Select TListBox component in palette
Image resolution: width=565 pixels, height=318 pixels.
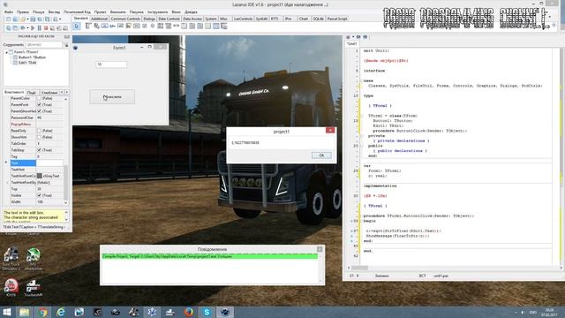[161, 26]
